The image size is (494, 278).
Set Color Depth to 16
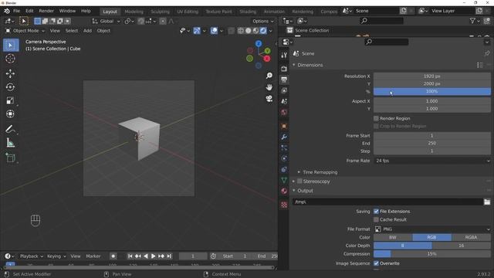click(x=462, y=246)
